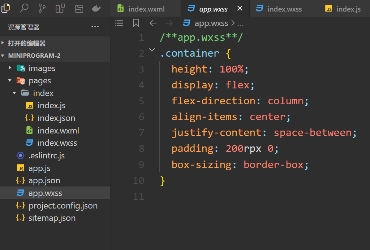
Task: Open the Source Control branch icon
Action: coord(42,8)
